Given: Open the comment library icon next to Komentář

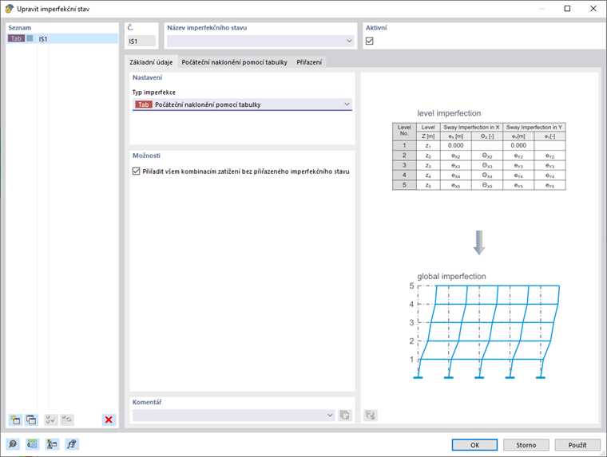Looking at the screenshot, I should 344,416.
